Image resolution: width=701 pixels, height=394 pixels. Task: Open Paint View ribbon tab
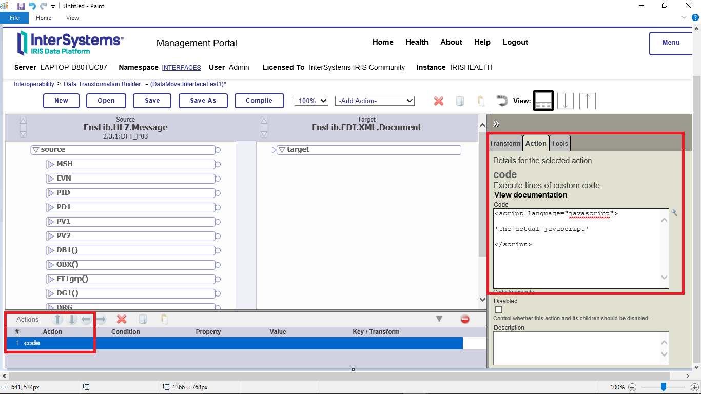point(73,18)
